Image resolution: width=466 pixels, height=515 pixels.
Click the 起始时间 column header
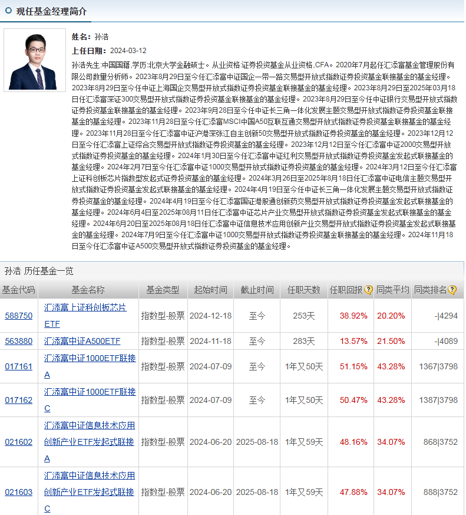(x=210, y=290)
